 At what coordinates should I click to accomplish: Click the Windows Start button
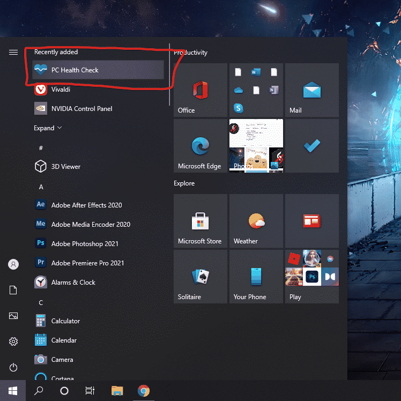point(13,390)
